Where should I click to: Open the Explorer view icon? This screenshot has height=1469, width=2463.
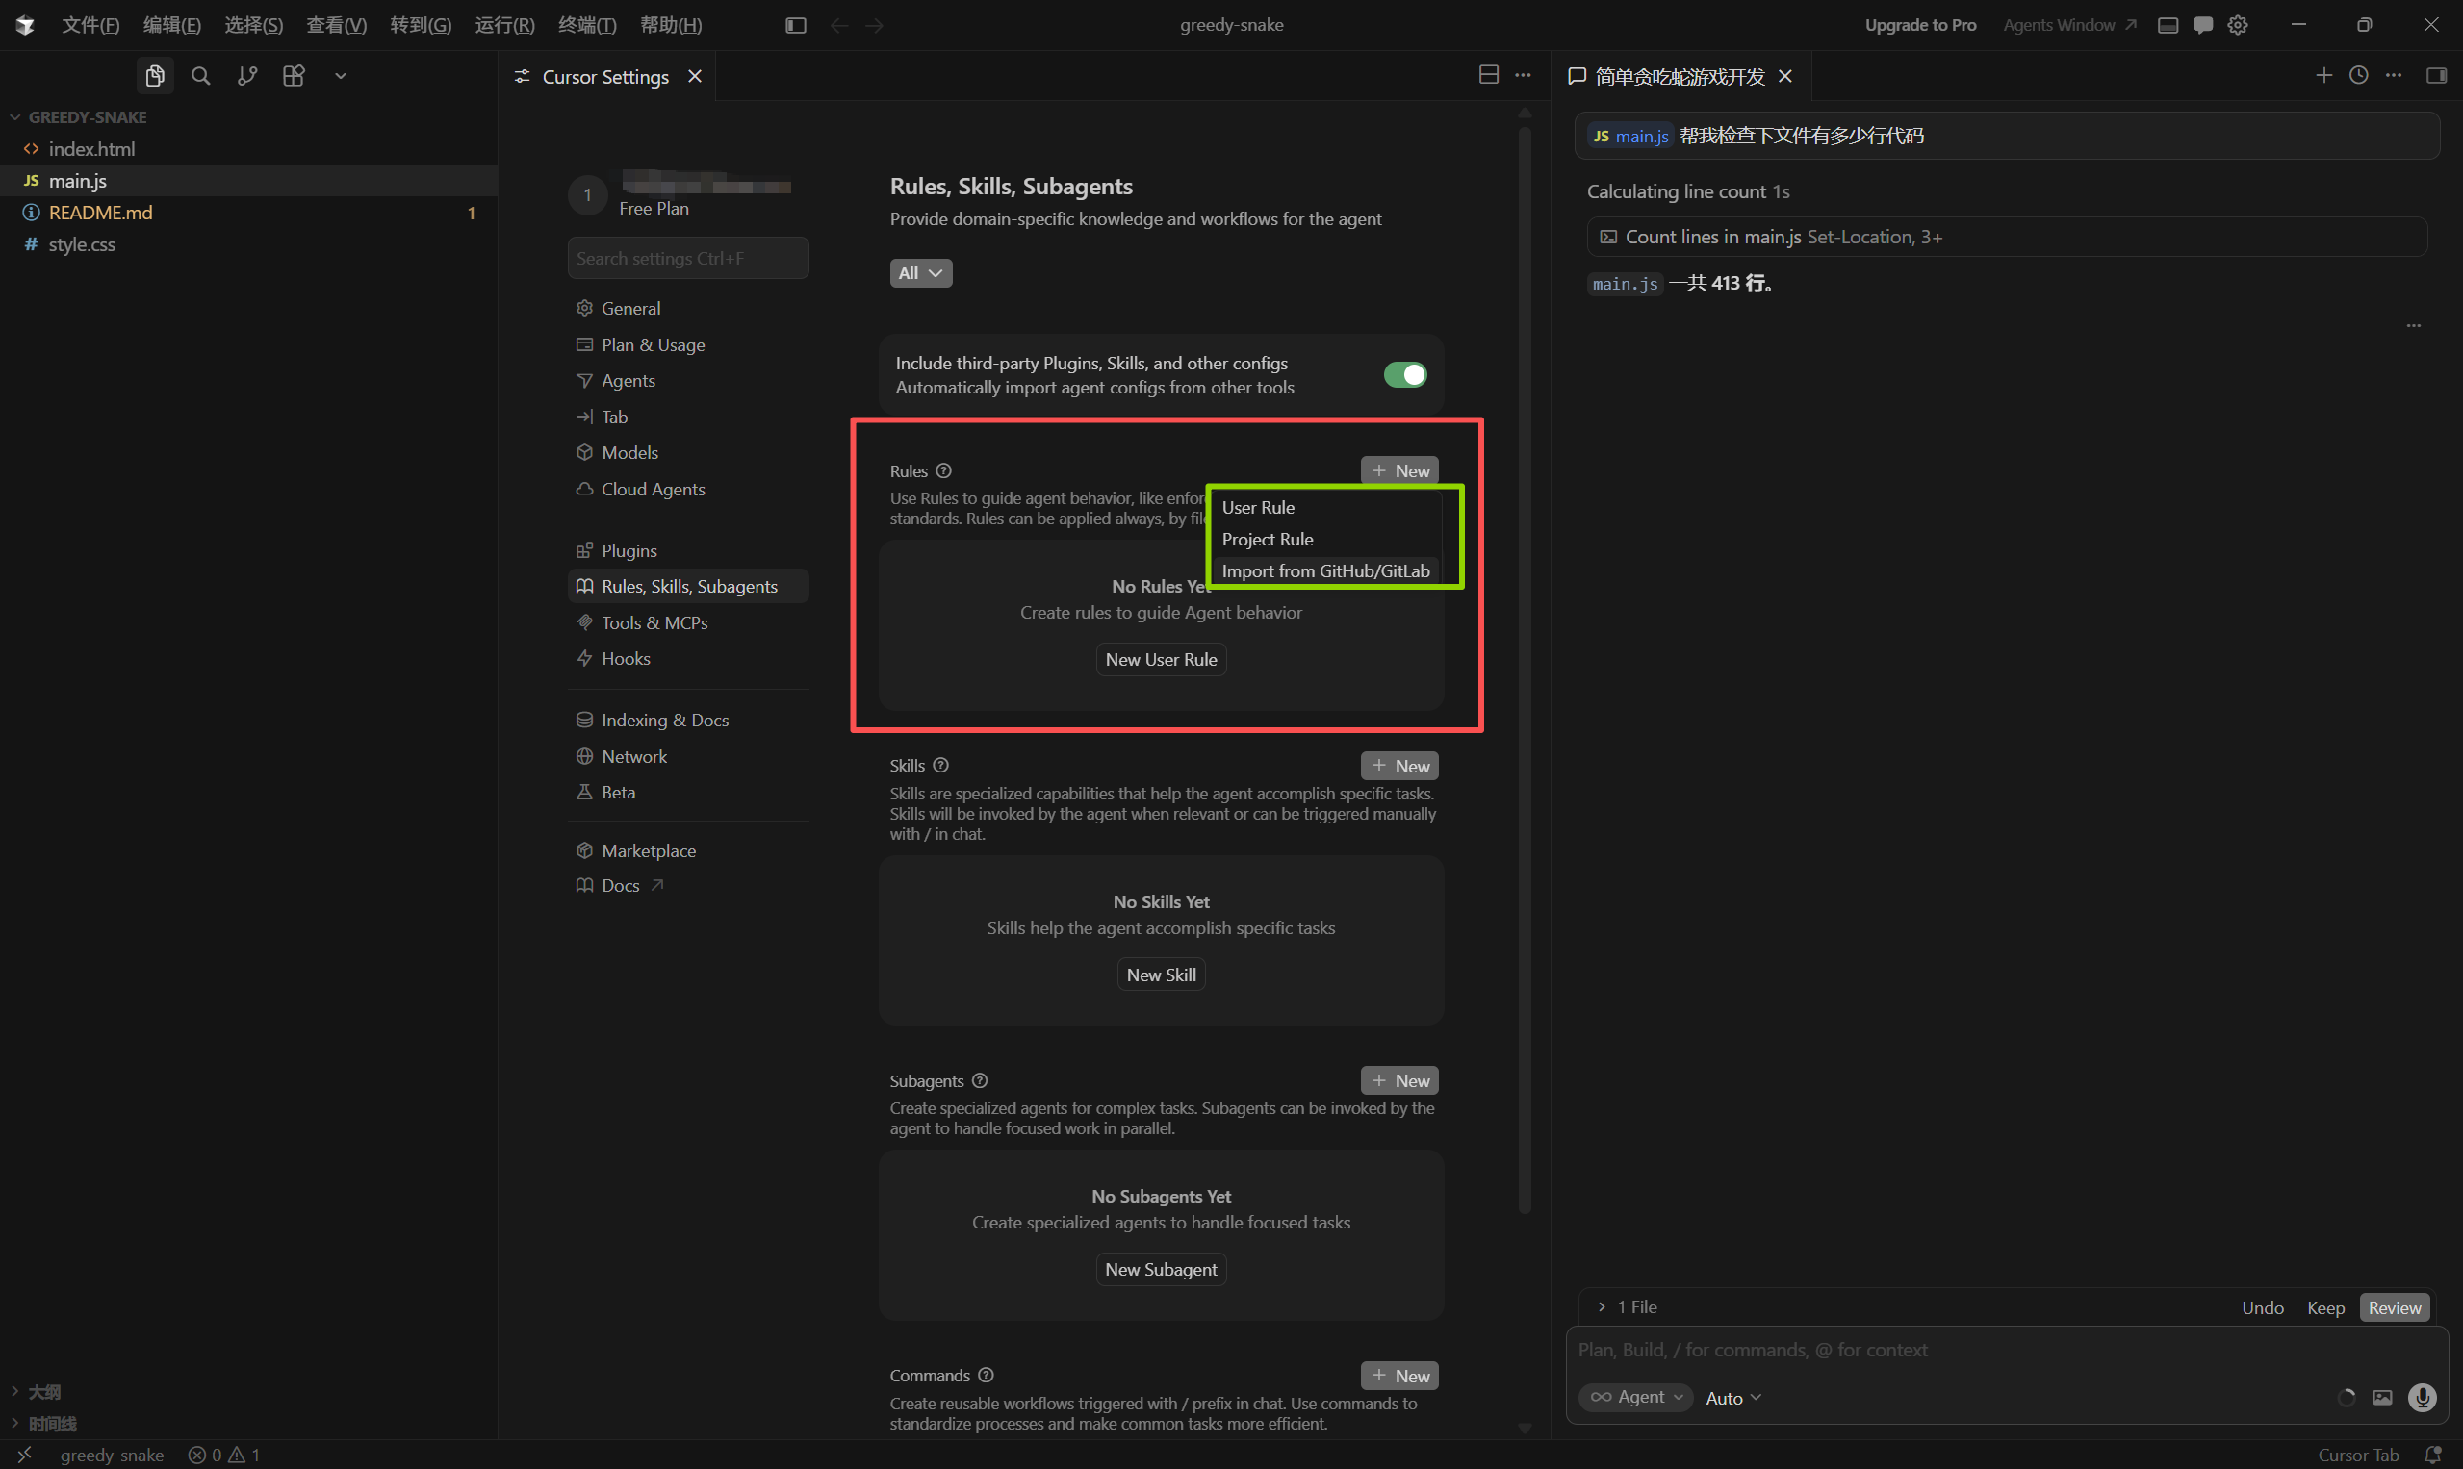tap(155, 76)
